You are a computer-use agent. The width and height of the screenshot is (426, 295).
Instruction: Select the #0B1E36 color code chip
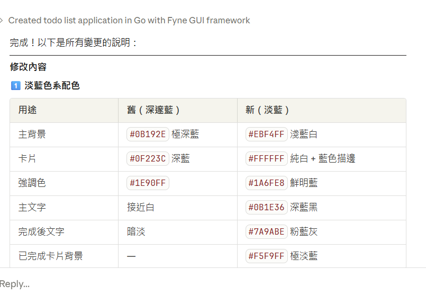(266, 208)
